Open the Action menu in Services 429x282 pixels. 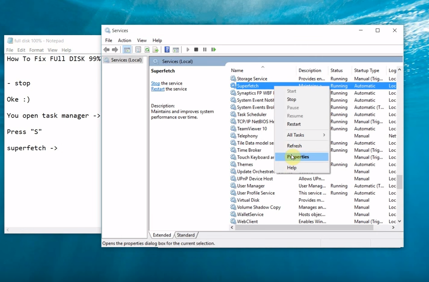pyautogui.click(x=124, y=41)
